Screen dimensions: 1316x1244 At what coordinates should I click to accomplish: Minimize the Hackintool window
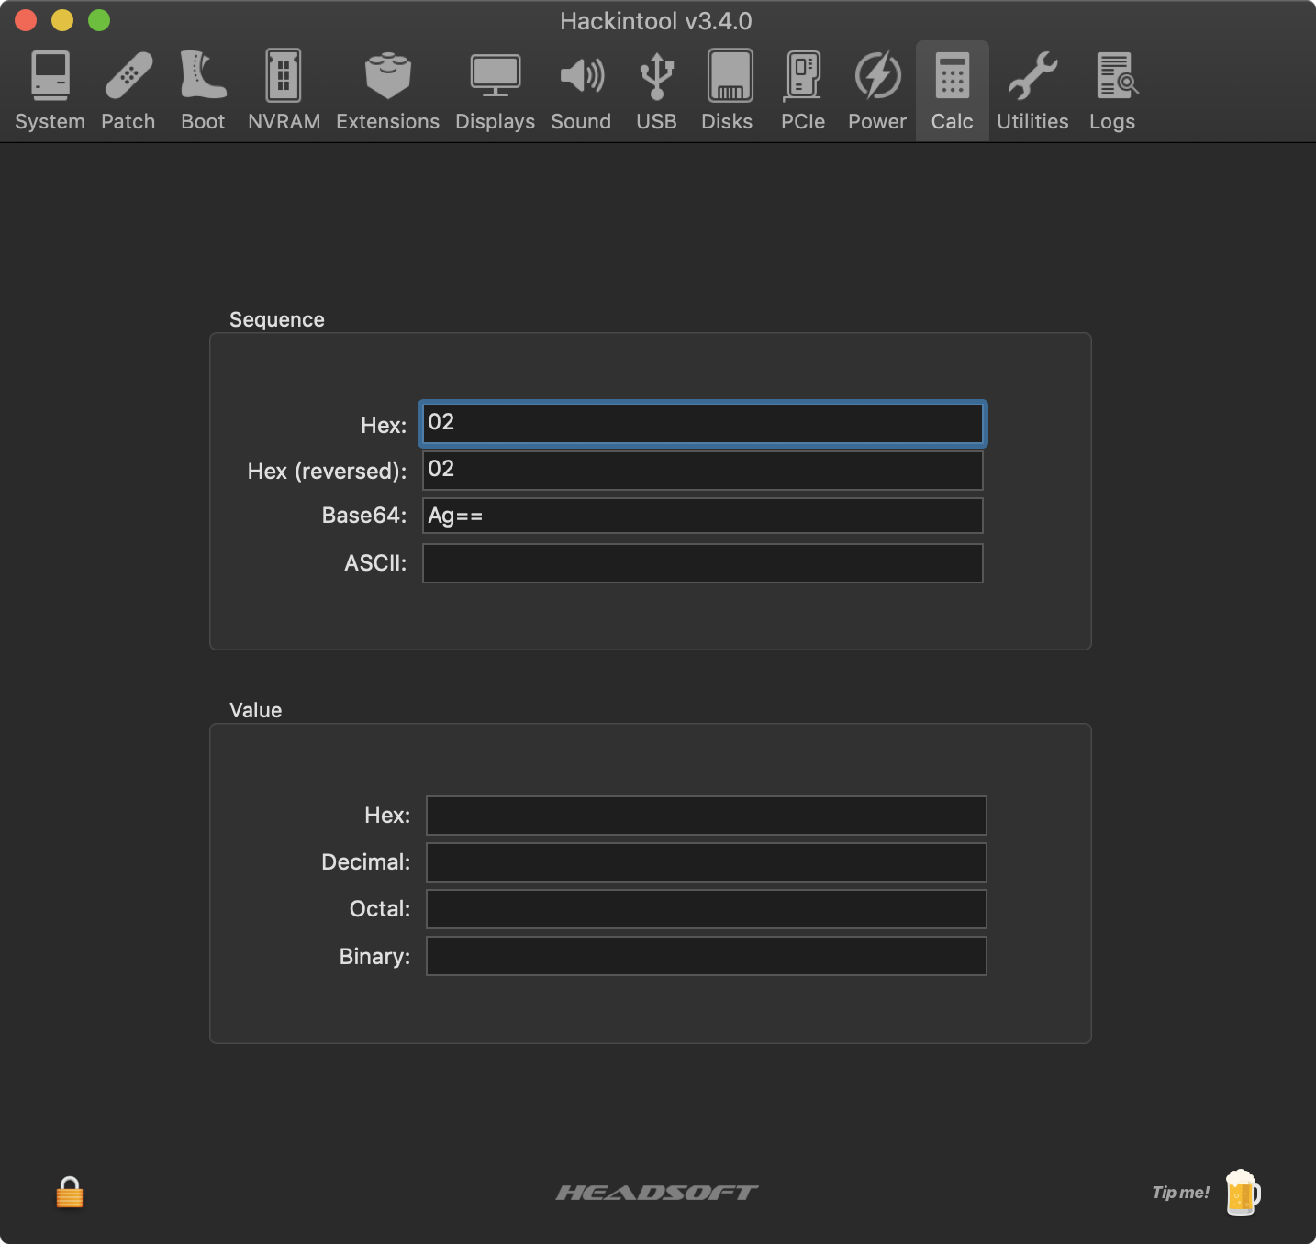pyautogui.click(x=62, y=20)
